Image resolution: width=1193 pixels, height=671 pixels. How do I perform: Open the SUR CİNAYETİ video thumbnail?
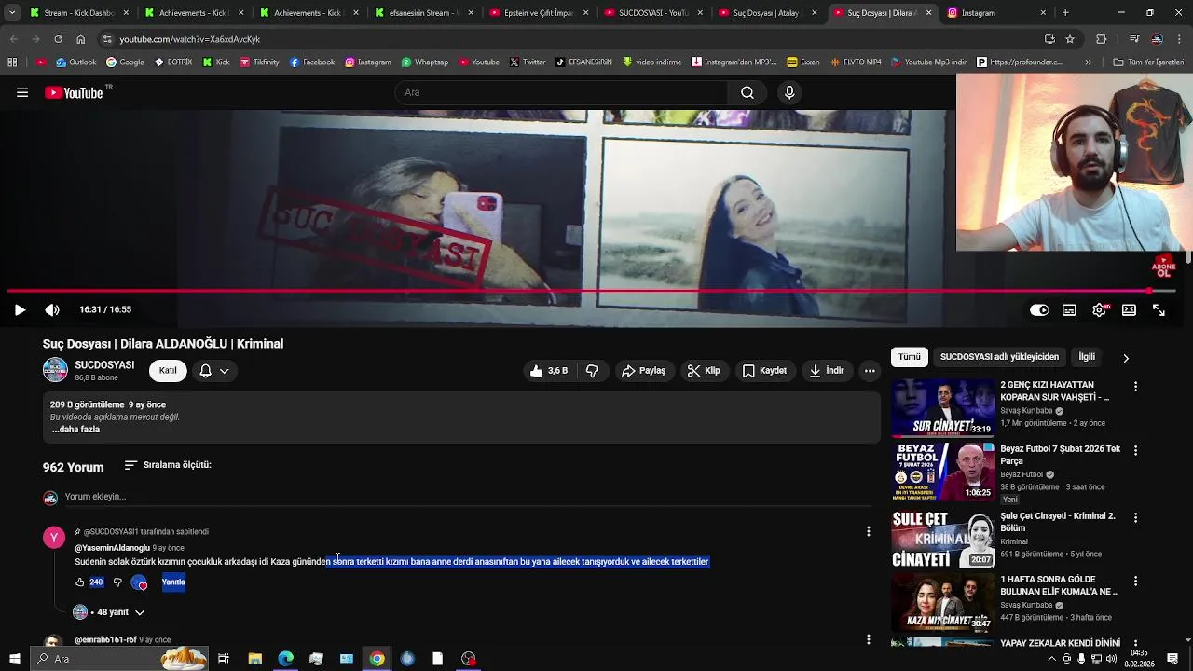(943, 407)
